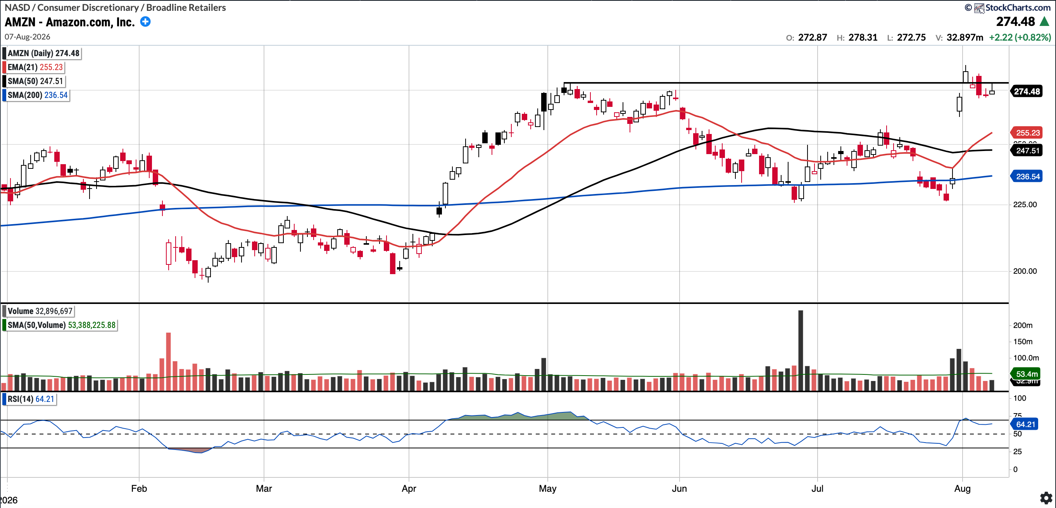Click the low price value 272.75
Screen dimensions: 1056x508
(911, 37)
